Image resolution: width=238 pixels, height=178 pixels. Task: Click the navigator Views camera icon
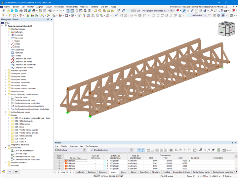[x=16, y=172]
